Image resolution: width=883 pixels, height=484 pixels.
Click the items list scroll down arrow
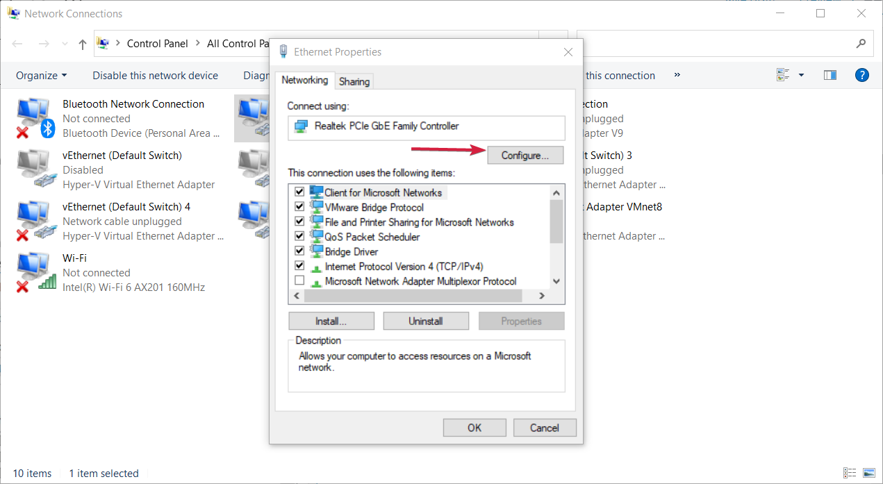tap(556, 281)
